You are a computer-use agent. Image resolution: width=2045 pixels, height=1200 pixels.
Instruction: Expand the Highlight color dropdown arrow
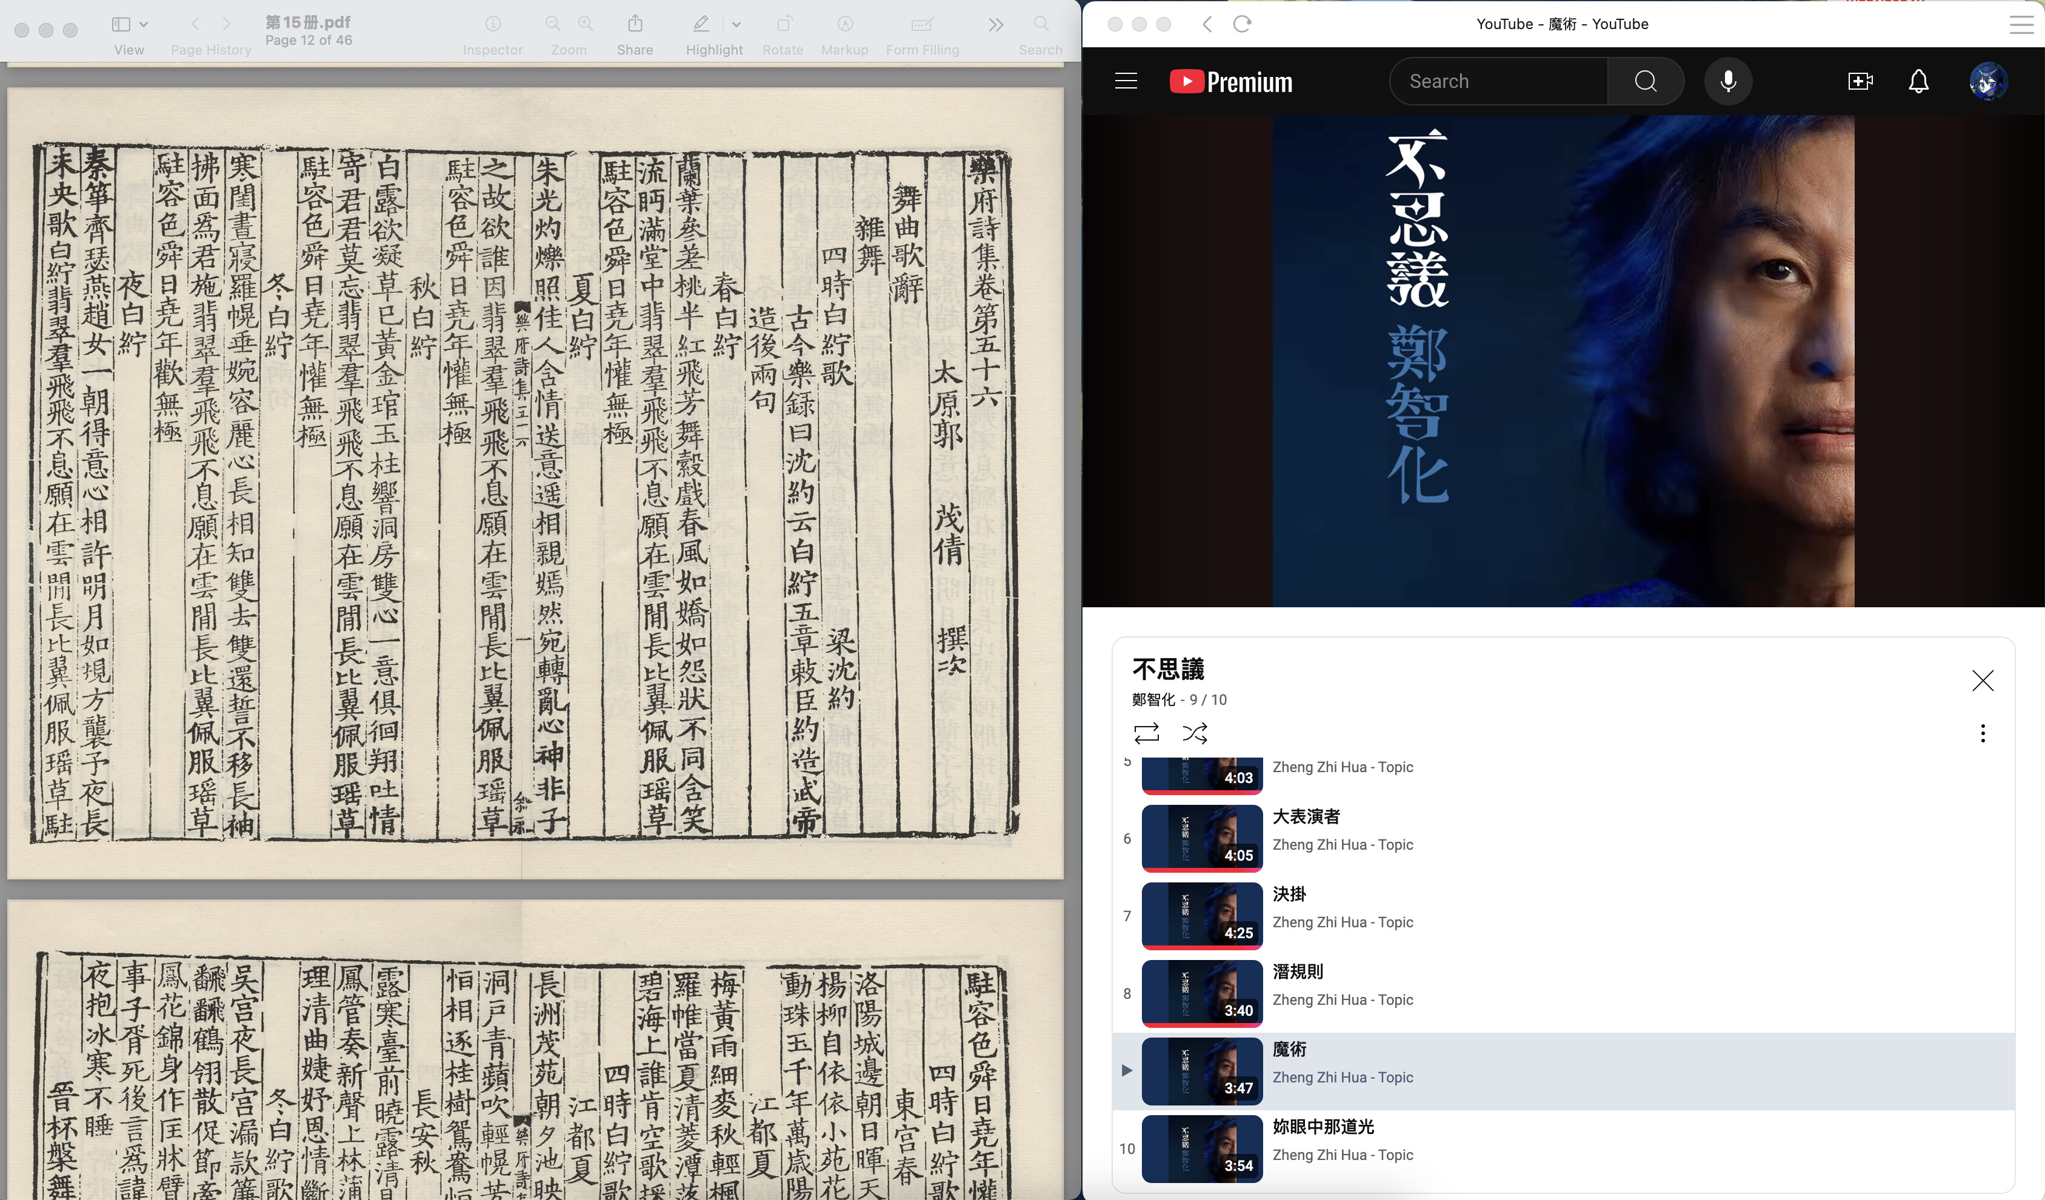click(737, 24)
